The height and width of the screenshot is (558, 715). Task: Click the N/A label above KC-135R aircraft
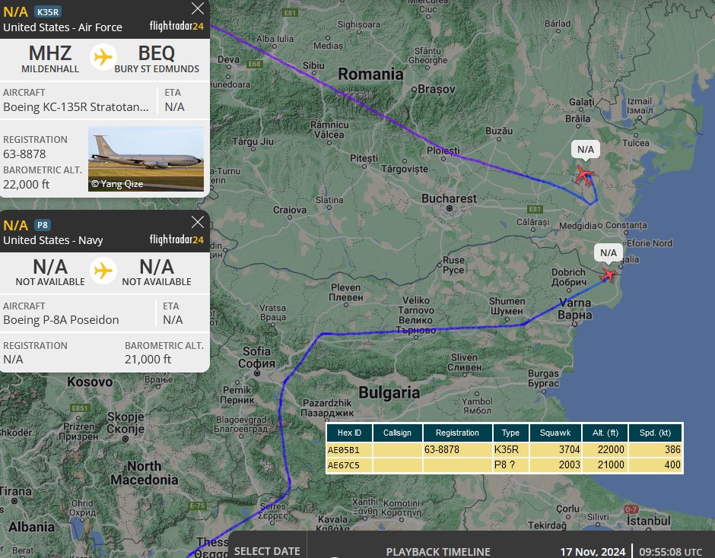586,150
